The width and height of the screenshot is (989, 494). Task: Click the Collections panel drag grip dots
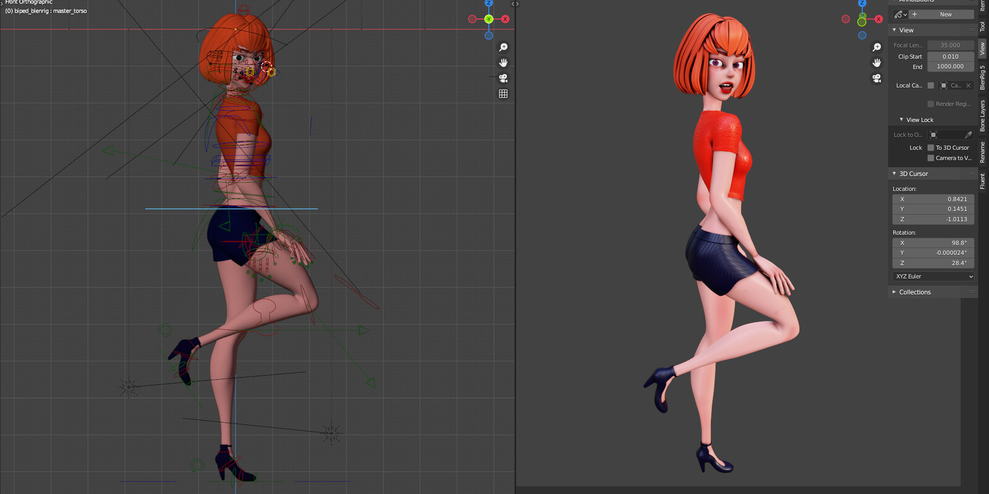(972, 292)
